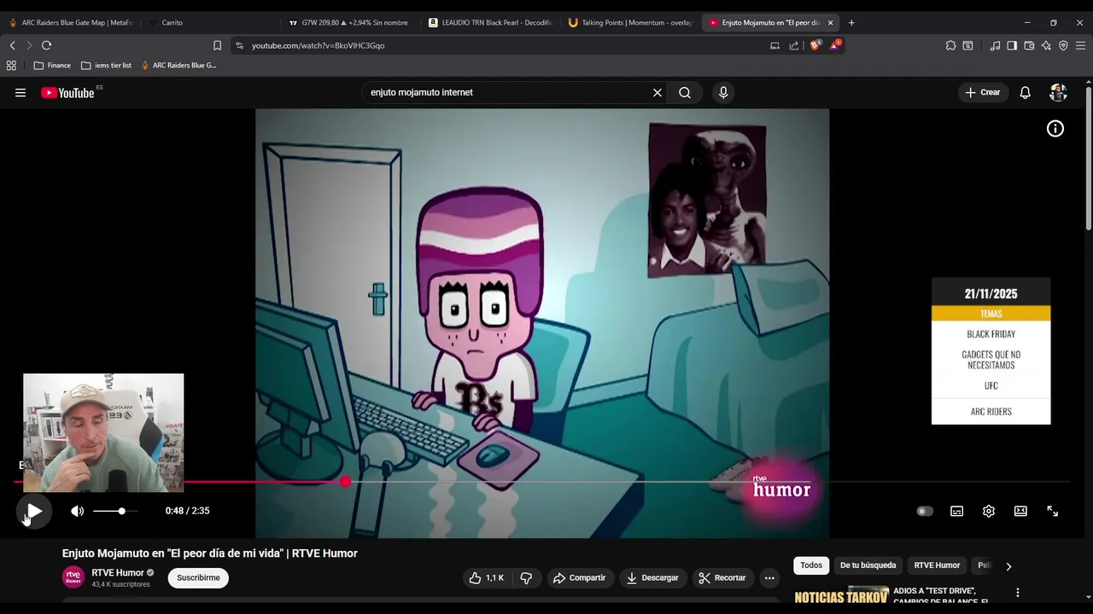Screen dimensions: 1093x614
Task: Open Leo AI sparkle icon
Action: (1046, 45)
